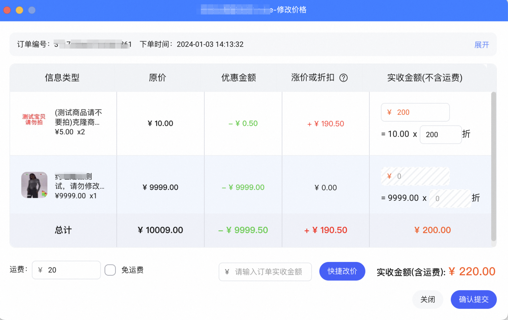Edit the ¥ 200 actual amount field
This screenshot has width=508, height=320.
click(415, 112)
